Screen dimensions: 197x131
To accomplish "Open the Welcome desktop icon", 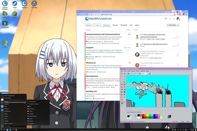I will click(24, 4).
